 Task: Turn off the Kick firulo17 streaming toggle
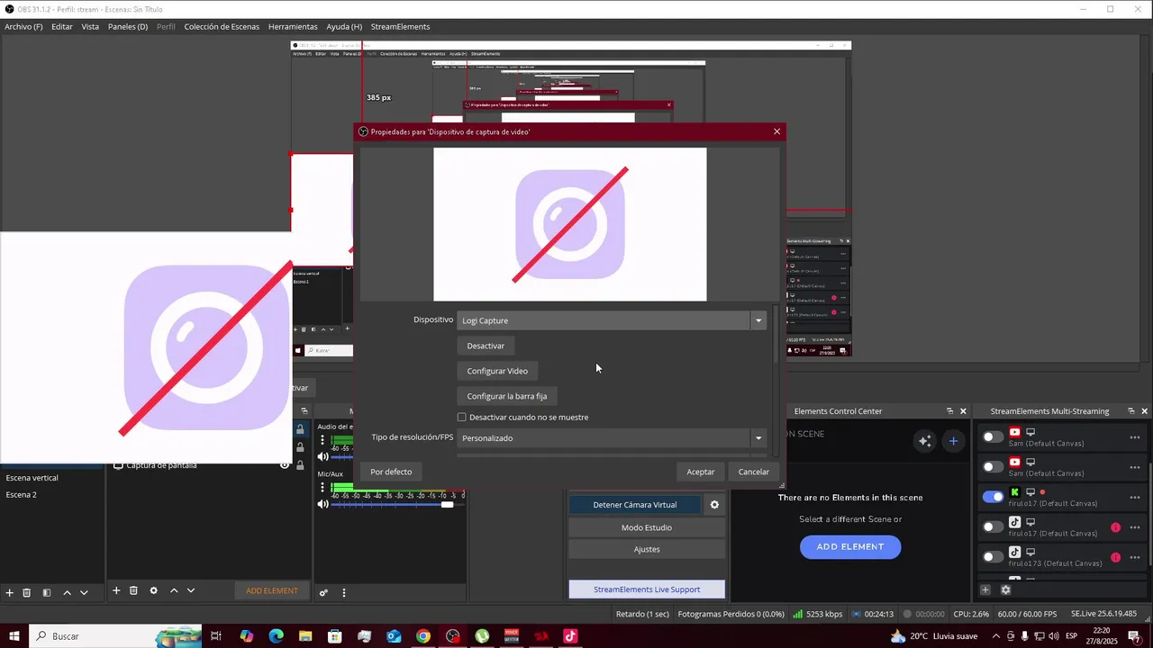pyautogui.click(x=993, y=497)
